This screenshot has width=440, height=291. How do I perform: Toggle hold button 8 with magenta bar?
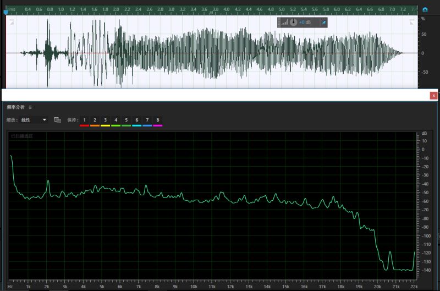click(x=158, y=121)
